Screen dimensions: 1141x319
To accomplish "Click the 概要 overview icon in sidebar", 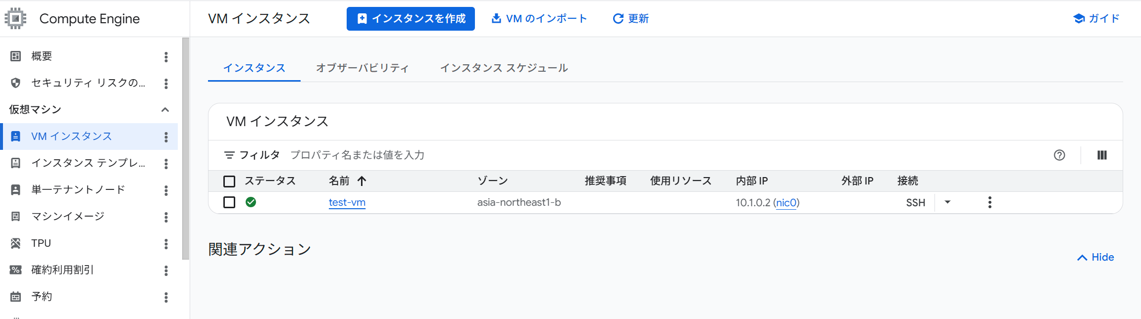I will (x=16, y=56).
